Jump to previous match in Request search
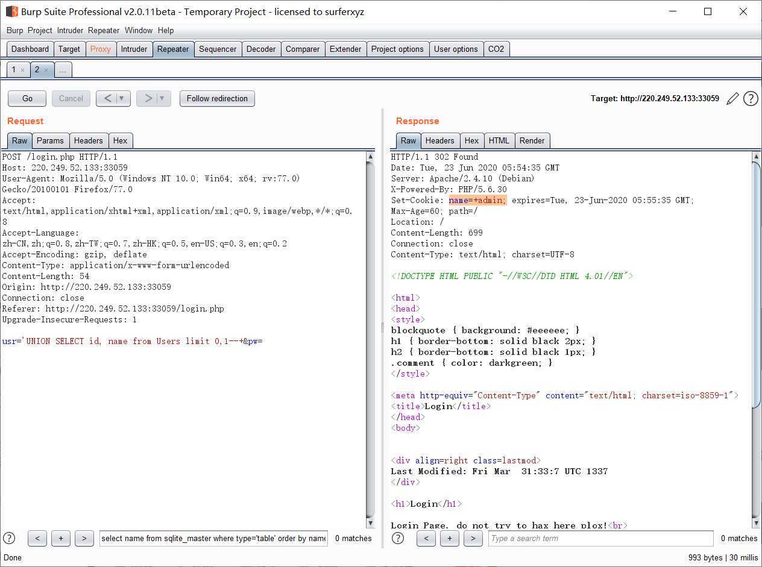Viewport: 762px width, 567px height. coord(37,538)
